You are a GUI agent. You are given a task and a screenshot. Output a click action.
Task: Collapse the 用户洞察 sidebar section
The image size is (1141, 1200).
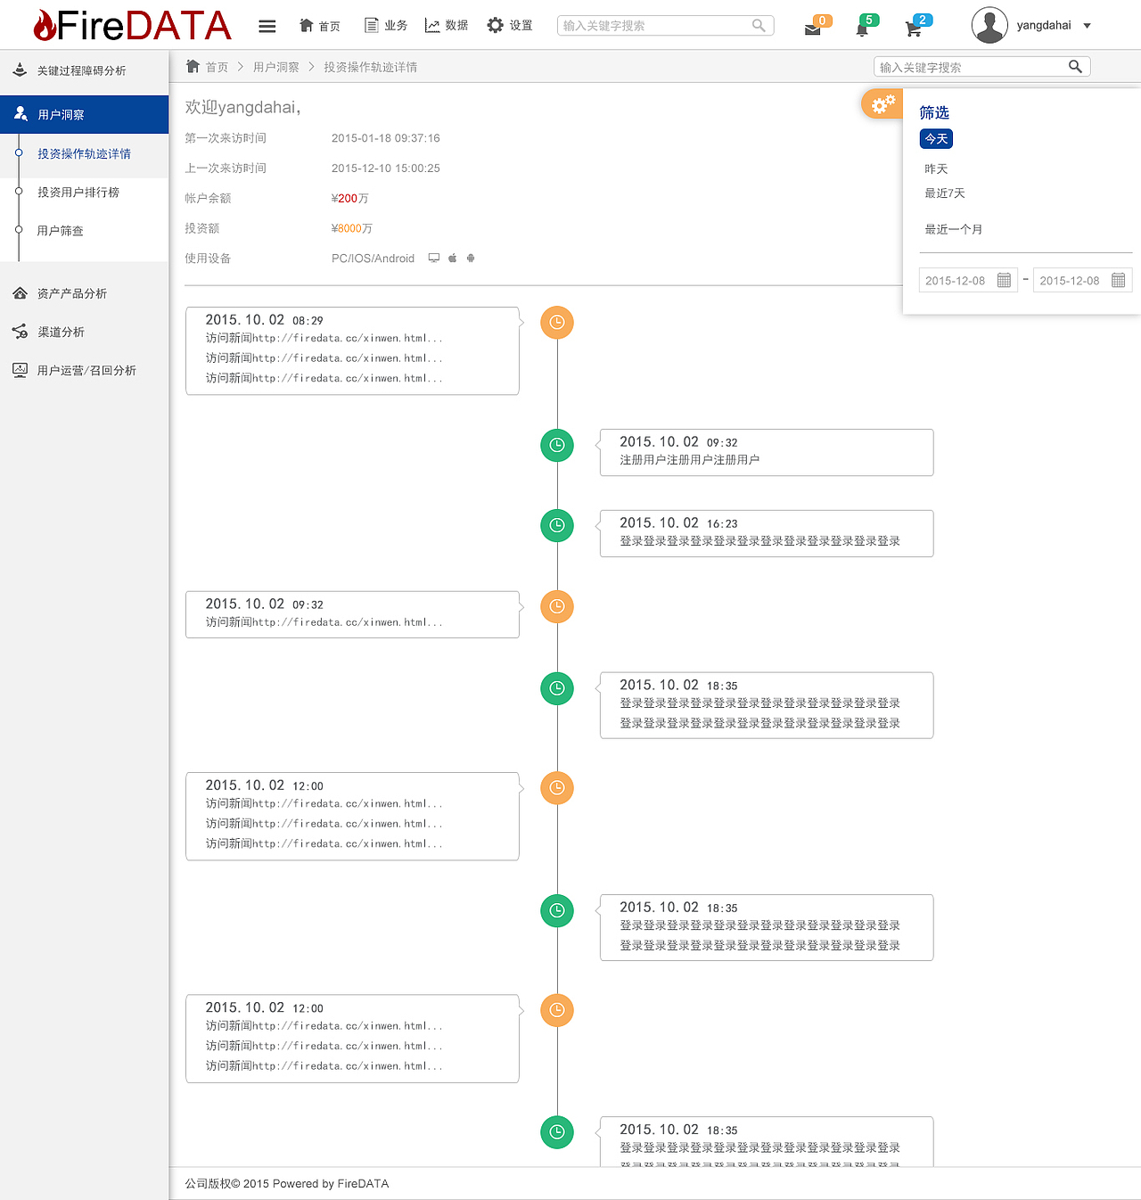[84, 114]
